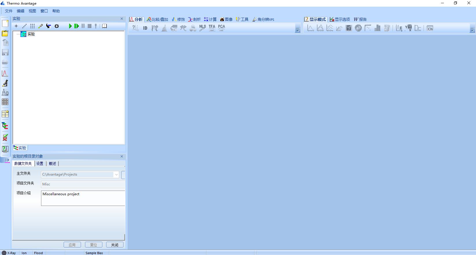
Task: Click the new document icon in sidebar
Action: [x=5, y=24]
